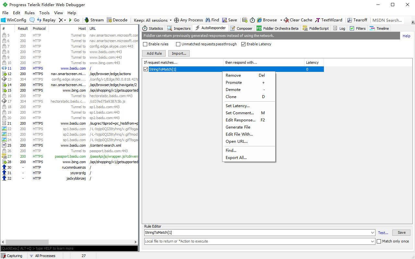Open the AutoResponder Help link
Viewport: 415px width, 259px height.
(406, 36)
